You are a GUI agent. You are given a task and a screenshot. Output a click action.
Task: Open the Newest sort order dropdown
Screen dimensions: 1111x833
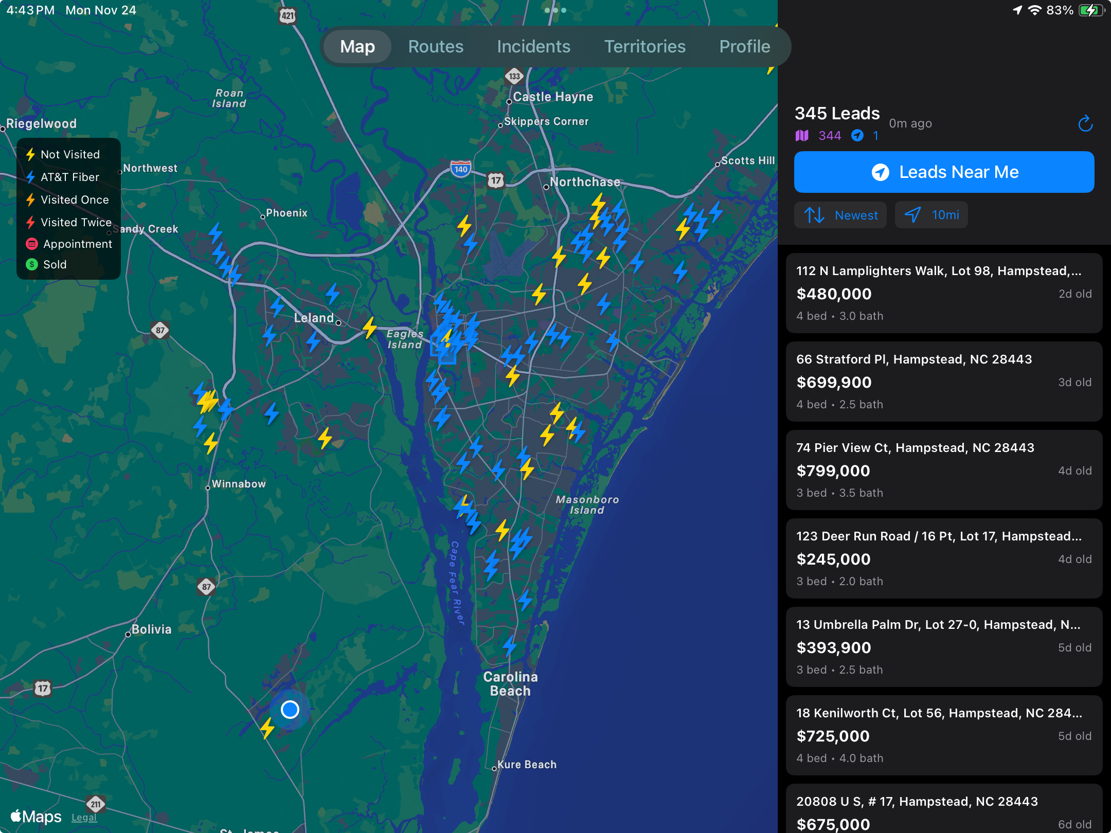coord(840,215)
